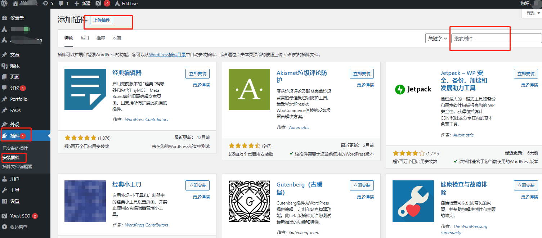Open Yoast SEO icon in sidebar

pos(5,216)
